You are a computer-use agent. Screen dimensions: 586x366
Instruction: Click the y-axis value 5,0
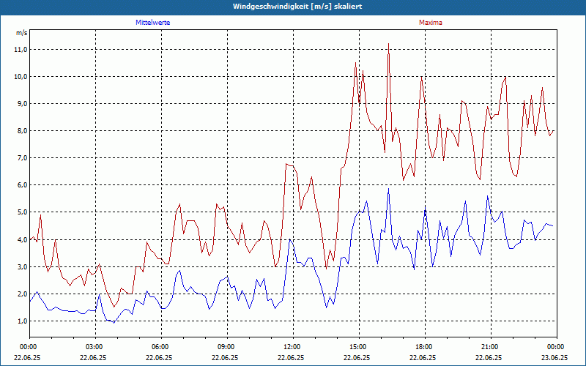coord(23,212)
